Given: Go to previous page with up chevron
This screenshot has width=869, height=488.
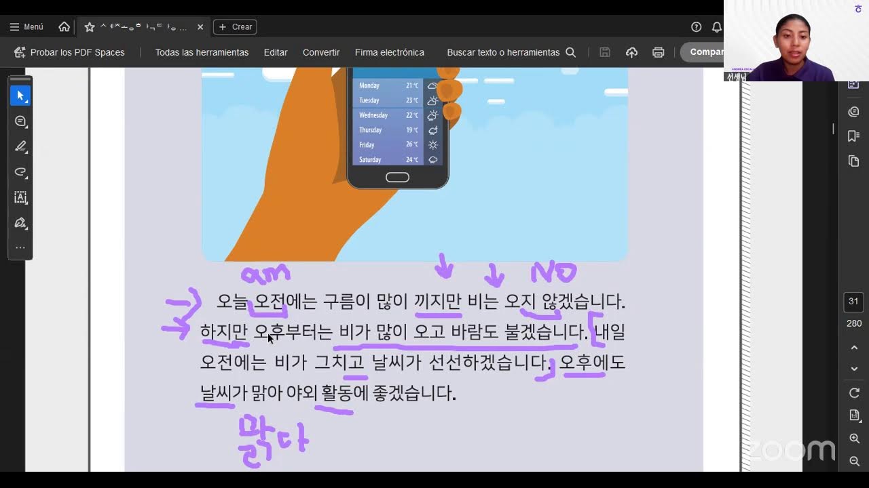Looking at the screenshot, I should [x=854, y=348].
